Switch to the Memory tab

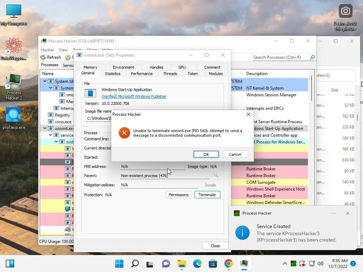click(90, 67)
